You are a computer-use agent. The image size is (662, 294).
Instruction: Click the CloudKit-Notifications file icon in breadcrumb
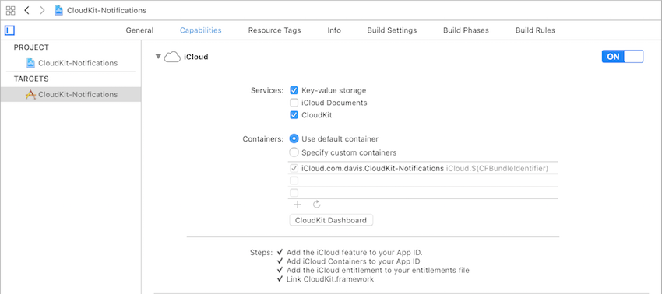[x=59, y=10]
